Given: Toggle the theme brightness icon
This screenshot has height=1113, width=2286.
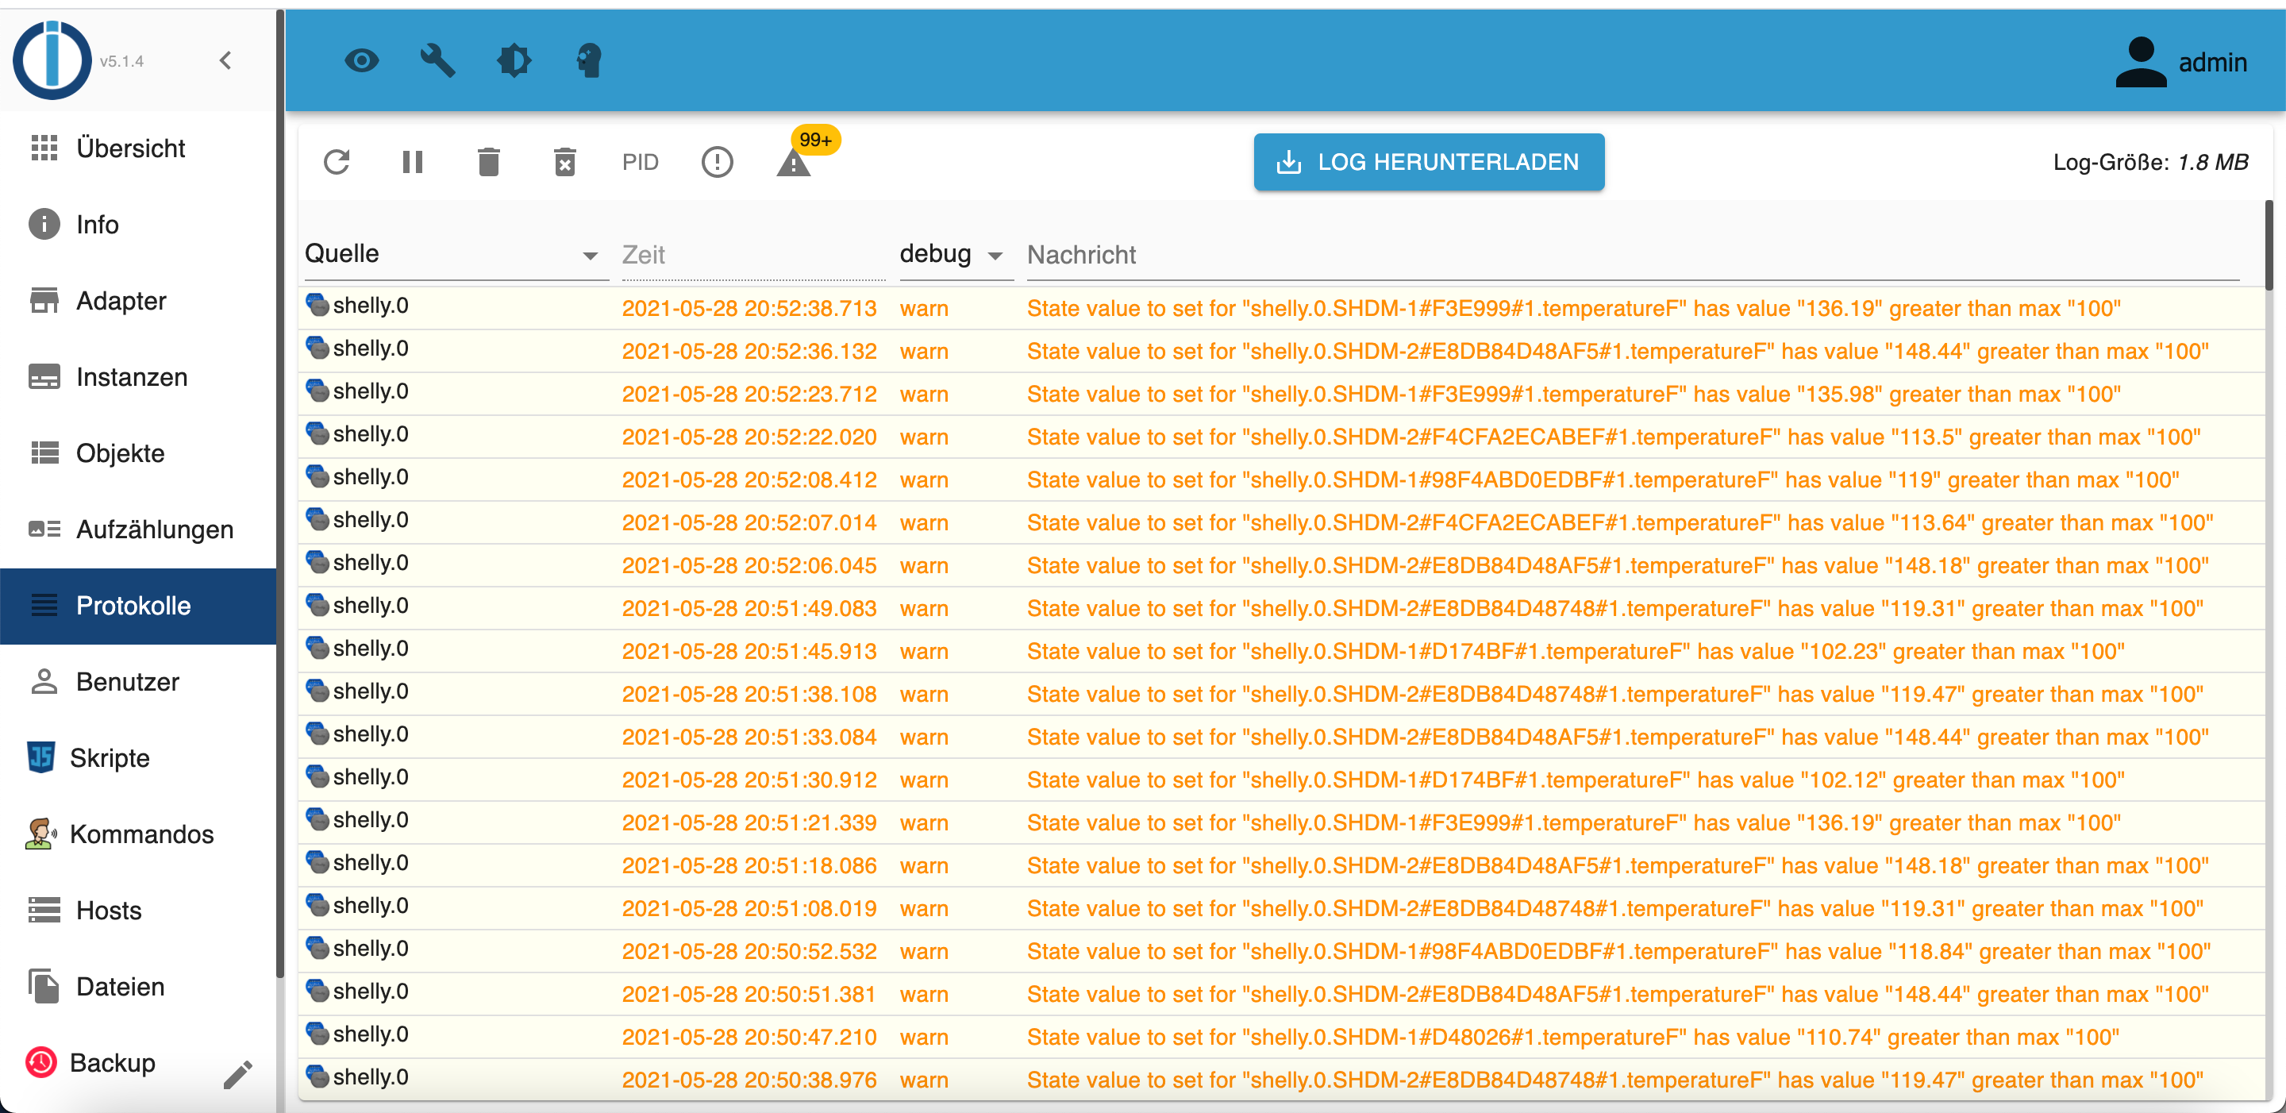Looking at the screenshot, I should click(x=514, y=60).
